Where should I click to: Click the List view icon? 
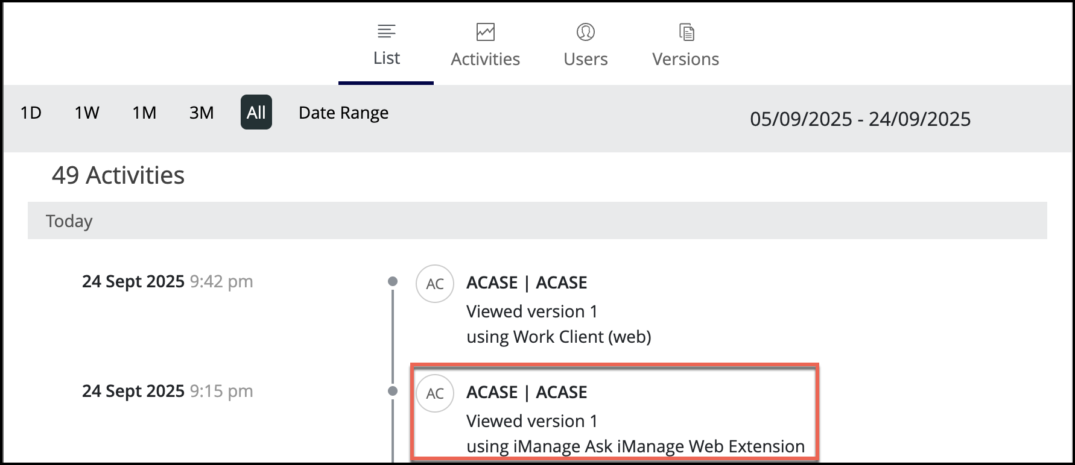click(386, 31)
